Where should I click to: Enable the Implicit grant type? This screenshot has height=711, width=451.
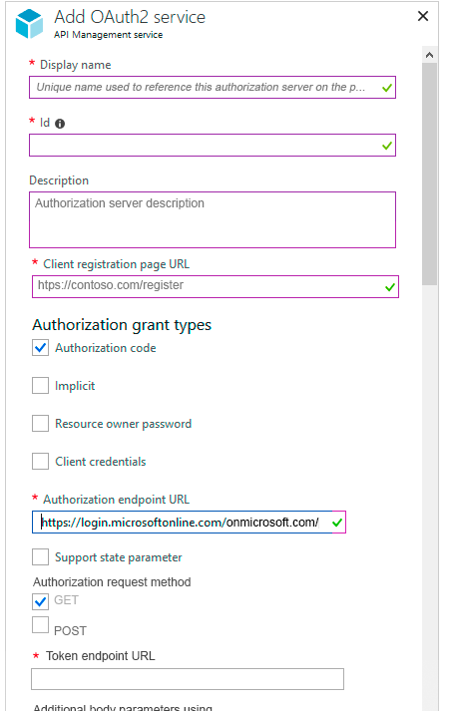(40, 386)
